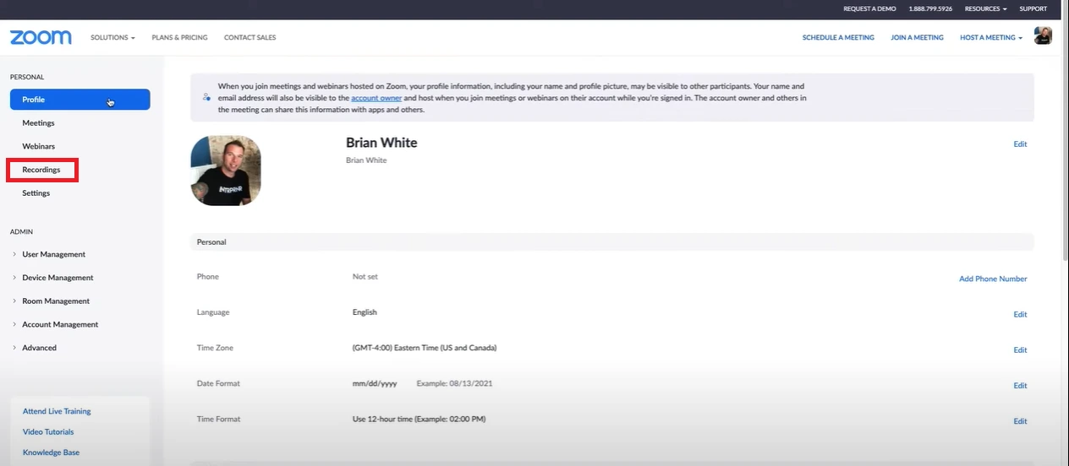
Task: Click the mm/dd/yyyy date format value
Action: click(375, 383)
